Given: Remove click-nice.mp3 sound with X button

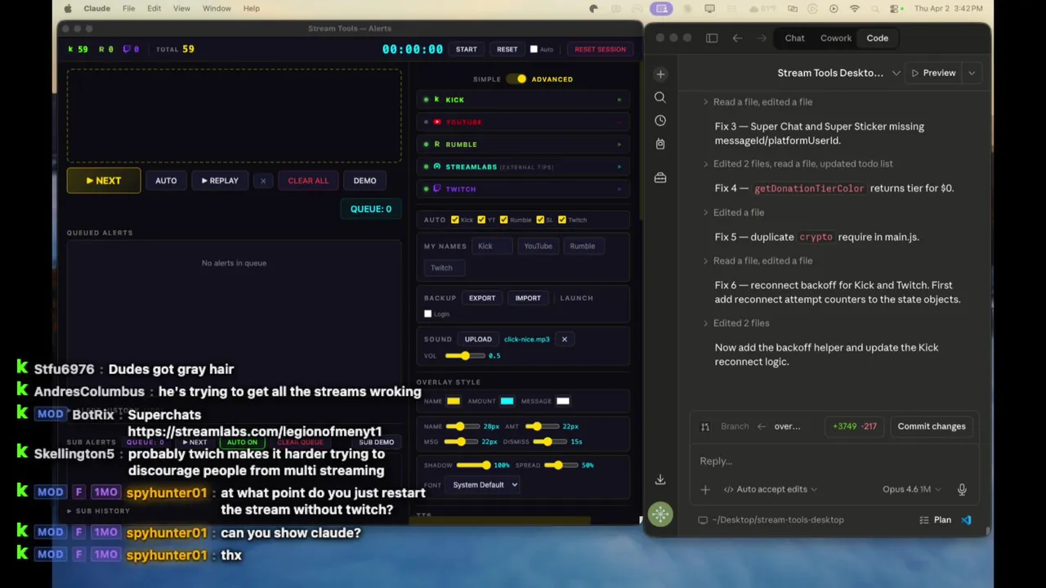Looking at the screenshot, I should 564,339.
